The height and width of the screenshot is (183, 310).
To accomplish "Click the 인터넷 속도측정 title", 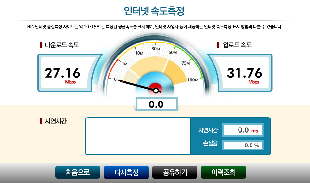I will [x=154, y=11].
